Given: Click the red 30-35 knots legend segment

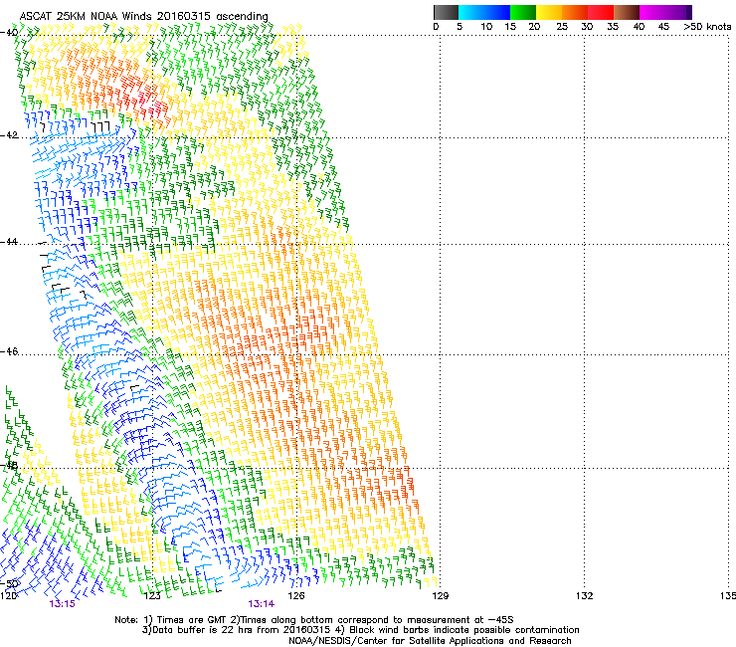Looking at the screenshot, I should (601, 12).
